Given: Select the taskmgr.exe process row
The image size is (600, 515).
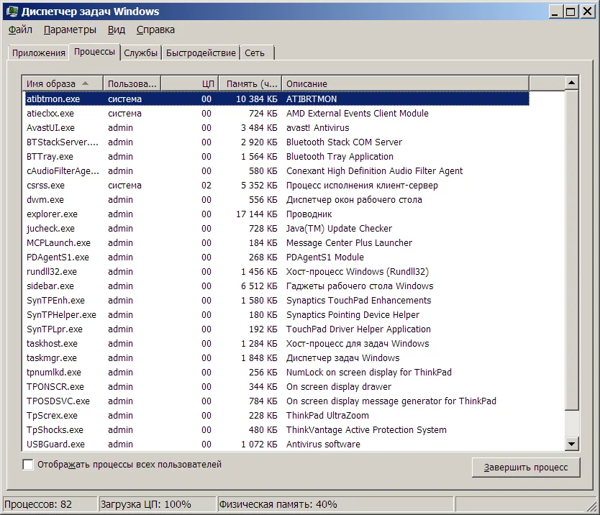Looking at the screenshot, I should (52, 358).
